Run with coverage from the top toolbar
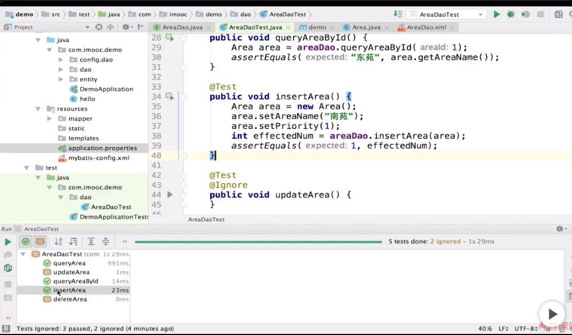 525,14
